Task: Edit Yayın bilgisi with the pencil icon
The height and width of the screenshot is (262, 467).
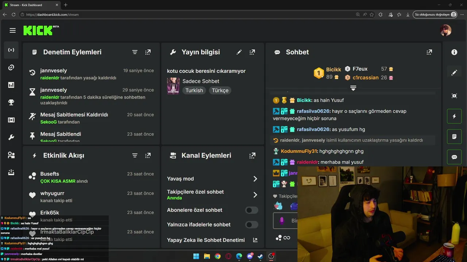Action: (x=239, y=52)
